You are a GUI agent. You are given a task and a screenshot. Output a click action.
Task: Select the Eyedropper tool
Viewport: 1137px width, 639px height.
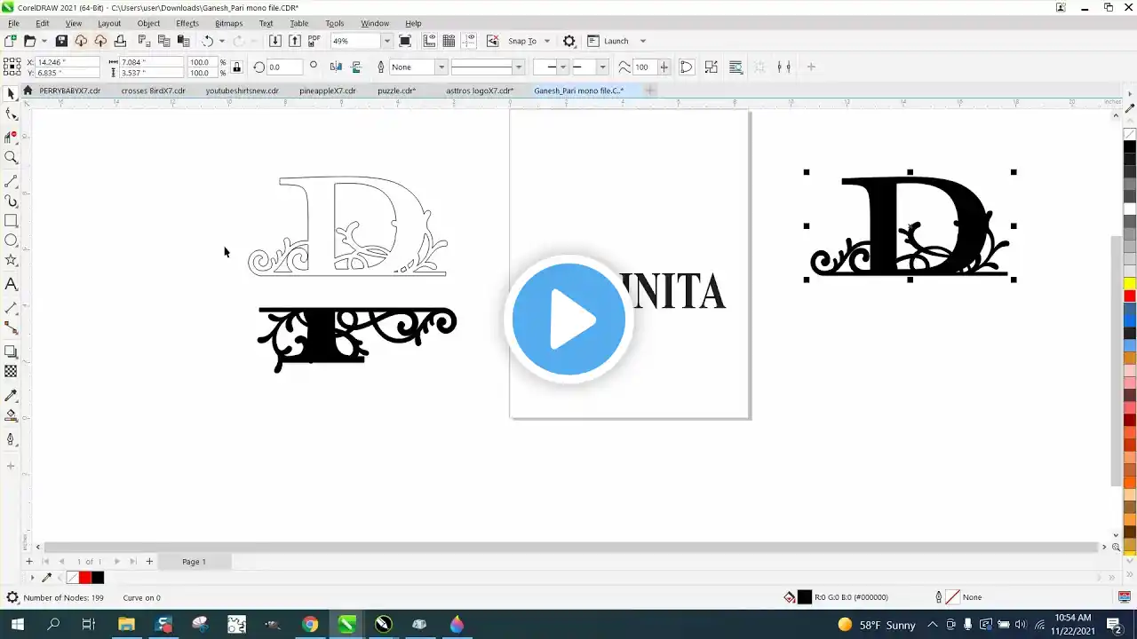[x=12, y=395]
